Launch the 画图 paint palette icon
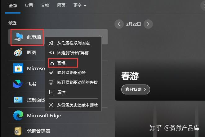This screenshot has width=205, height=137. (18, 52)
